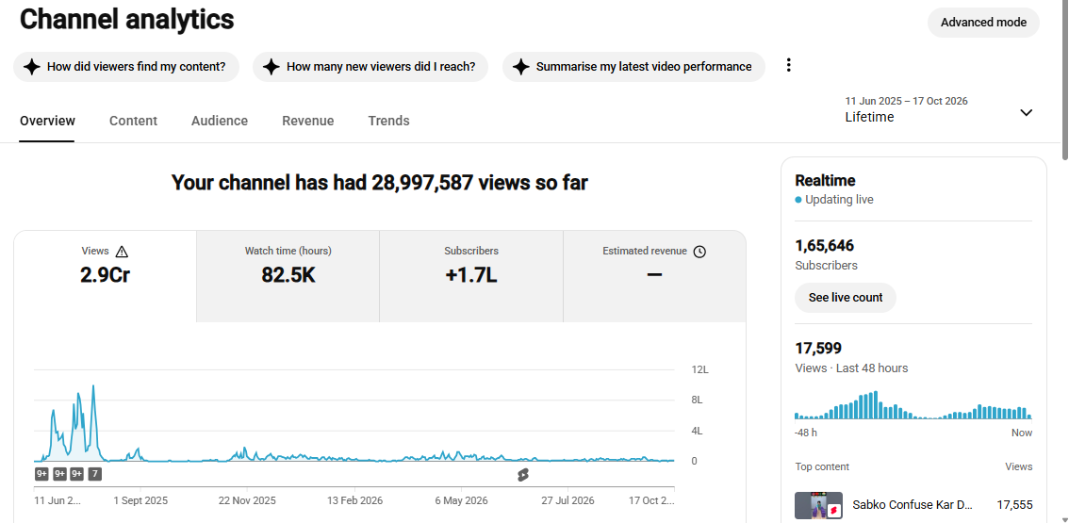The height and width of the screenshot is (523, 1069).
Task: Click the '7' videos marker below the chart
Action: point(95,474)
